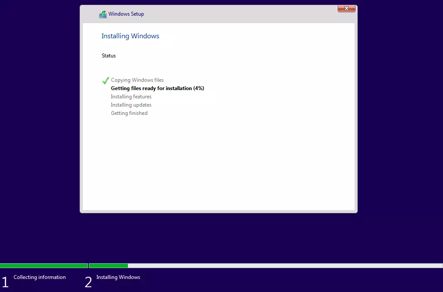
Task: Click the Installing Windows progress bar segment
Action: 266,266
